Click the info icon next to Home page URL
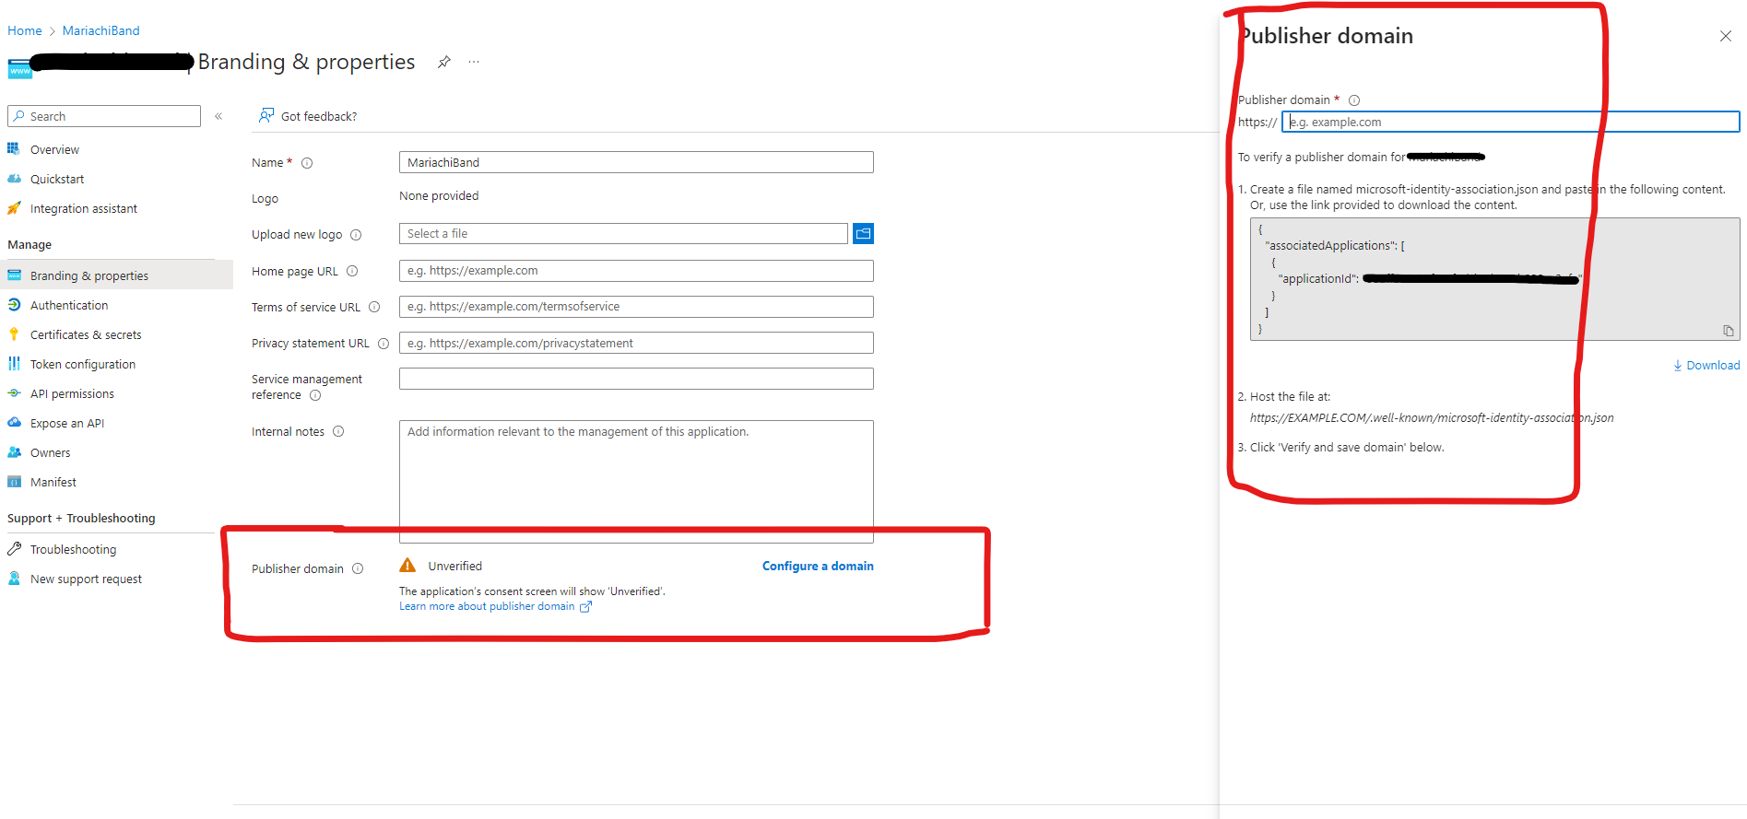Screen dimensions: 1747x819 tap(352, 272)
